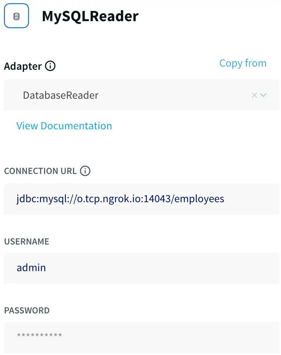Image resolution: width=281 pixels, height=355 pixels.
Task: Click the port 14043 in the connection URL
Action: tap(157, 199)
